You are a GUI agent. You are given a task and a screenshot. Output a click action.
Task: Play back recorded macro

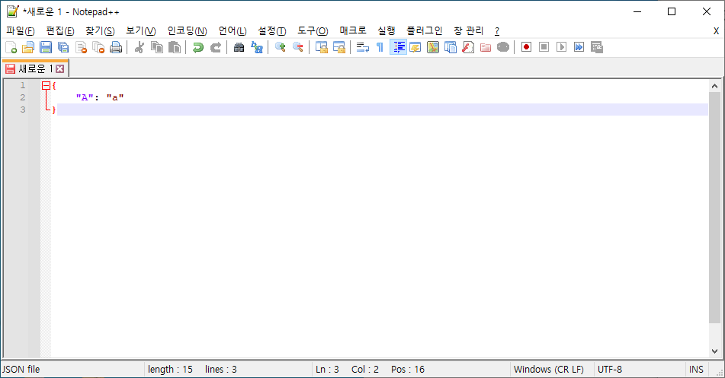[x=561, y=47]
